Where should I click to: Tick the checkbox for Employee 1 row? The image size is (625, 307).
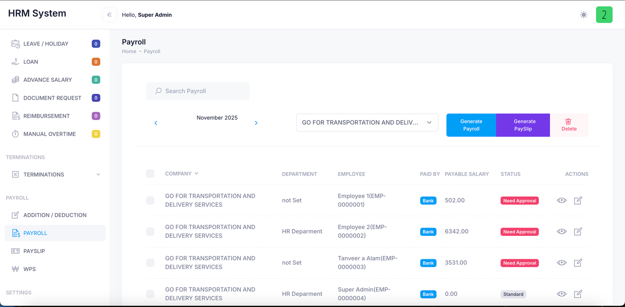(x=150, y=200)
